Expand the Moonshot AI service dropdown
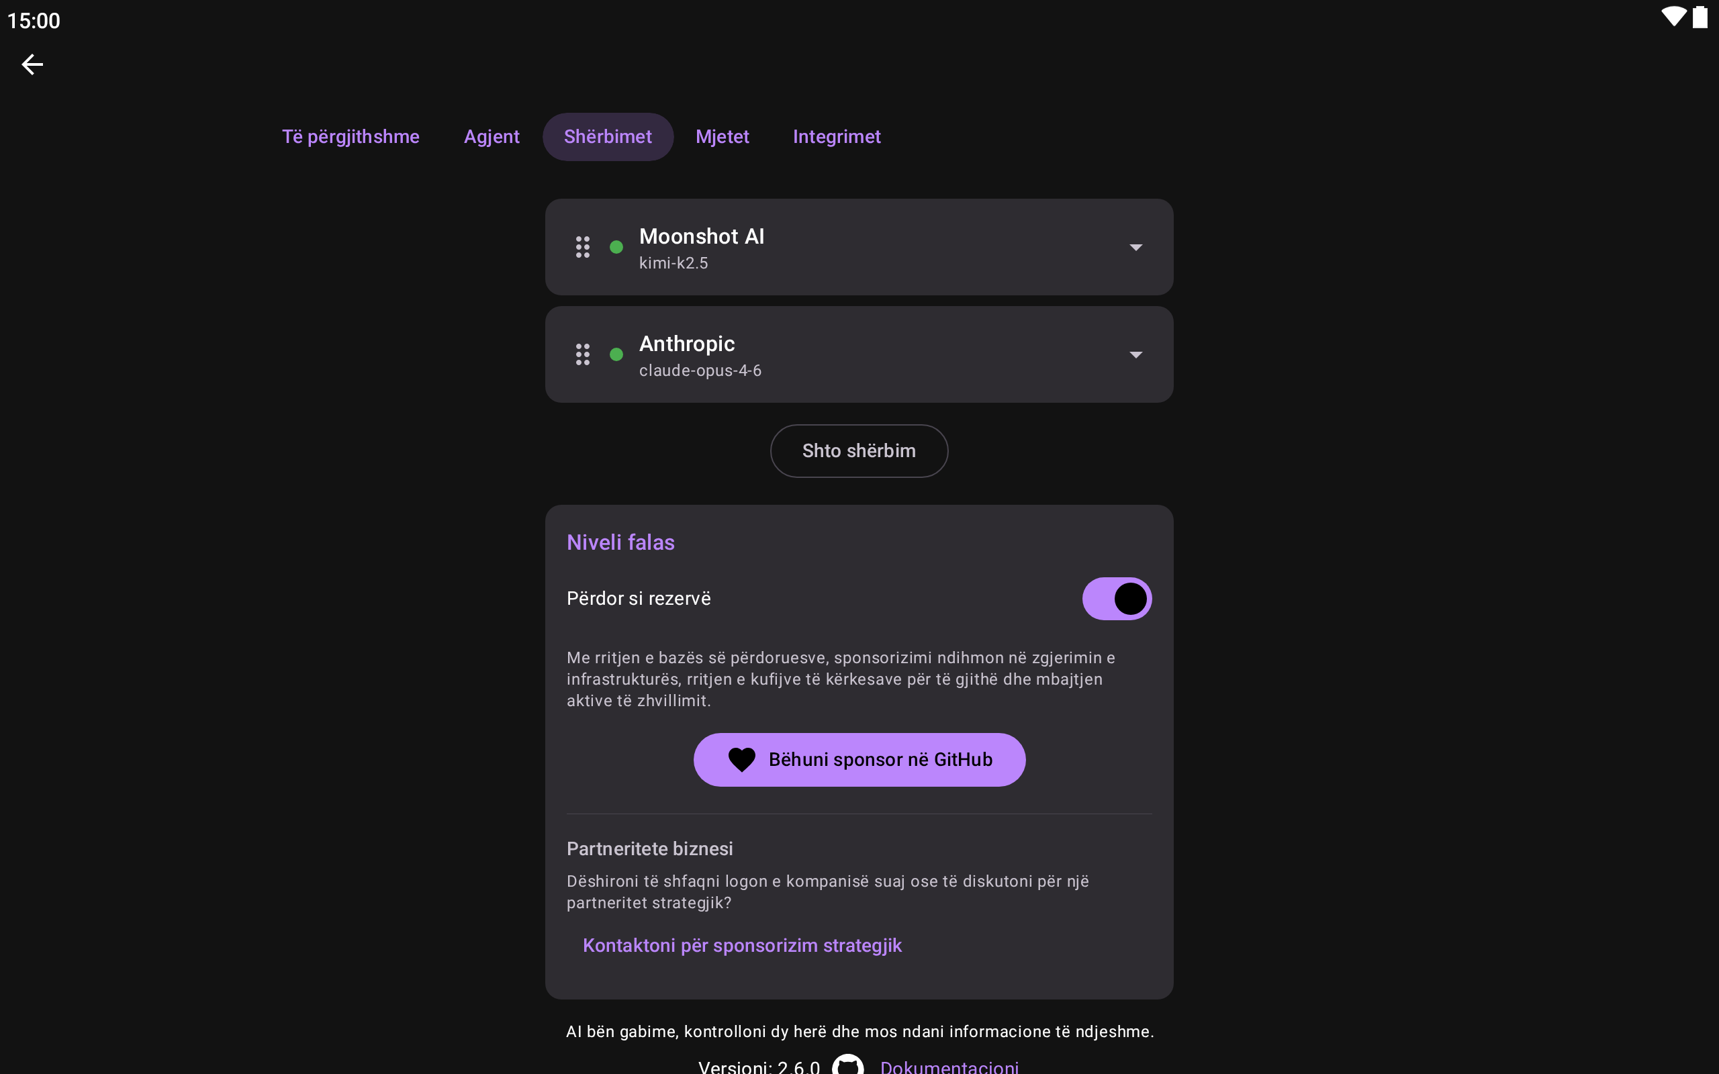Viewport: 1719px width, 1074px height. pos(1136,247)
